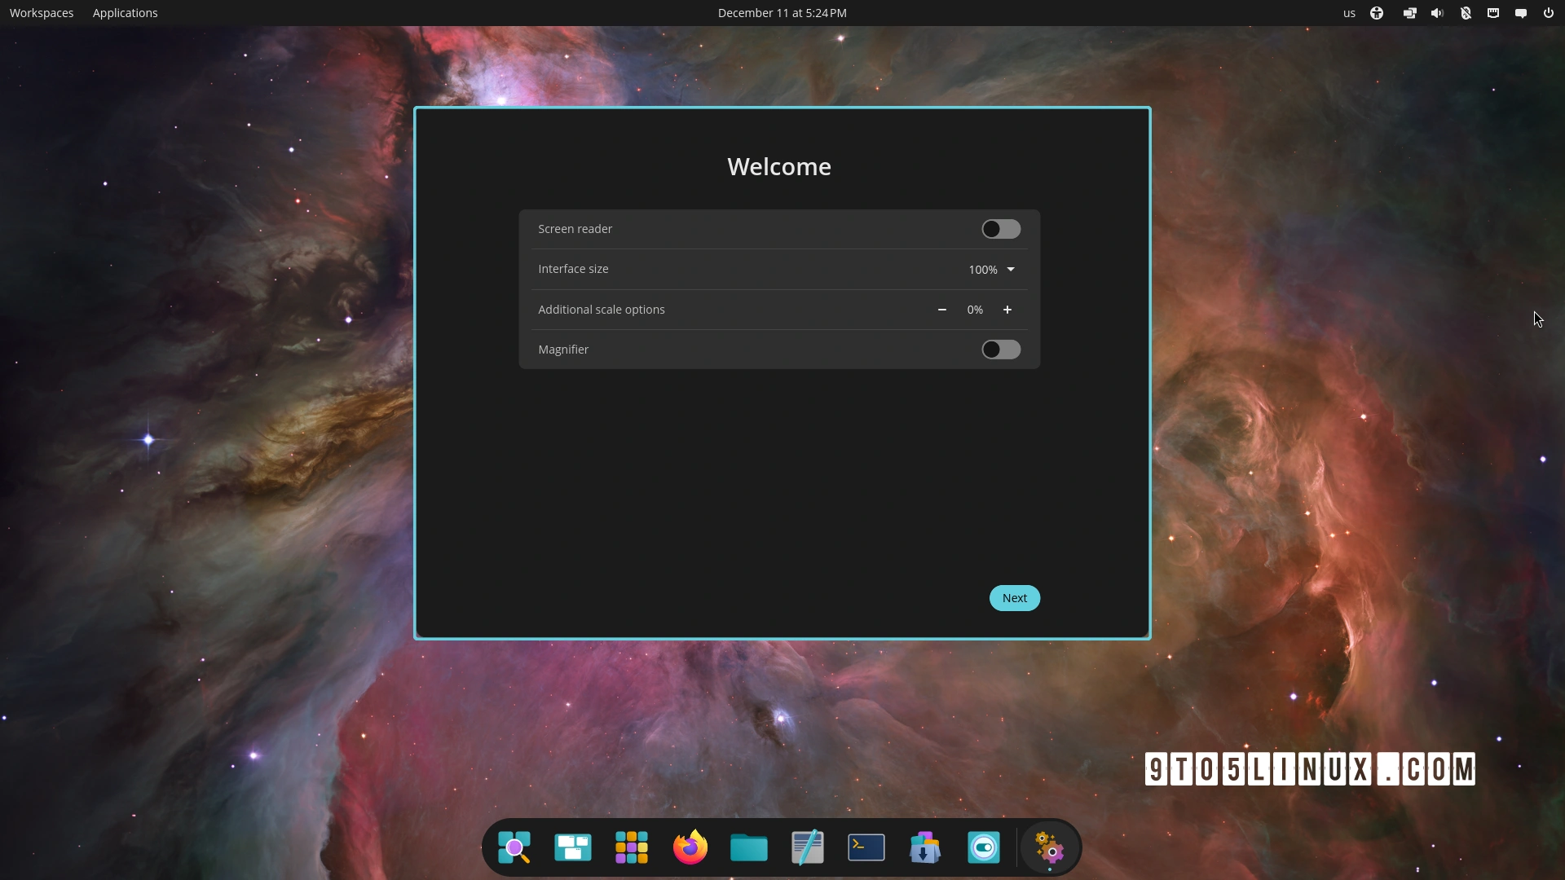Open the app library grid dock icon
This screenshot has height=880, width=1565.
[x=632, y=848]
